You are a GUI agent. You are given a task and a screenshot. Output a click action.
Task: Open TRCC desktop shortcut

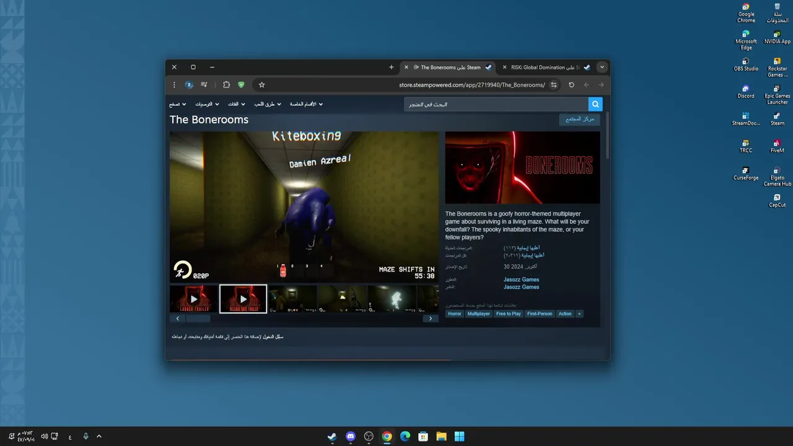[x=746, y=146]
